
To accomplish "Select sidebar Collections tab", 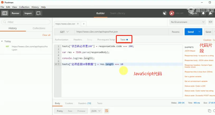I will pyautogui.click(x=39, y=28).
